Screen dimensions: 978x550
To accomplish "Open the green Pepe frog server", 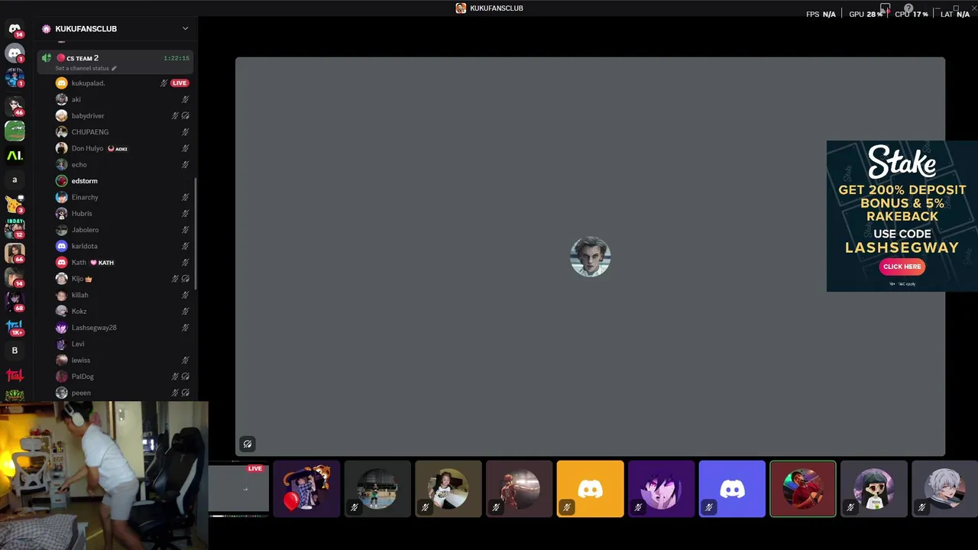I will point(15,131).
